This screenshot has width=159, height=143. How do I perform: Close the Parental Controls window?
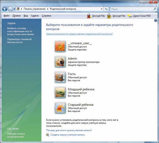point(153,2)
